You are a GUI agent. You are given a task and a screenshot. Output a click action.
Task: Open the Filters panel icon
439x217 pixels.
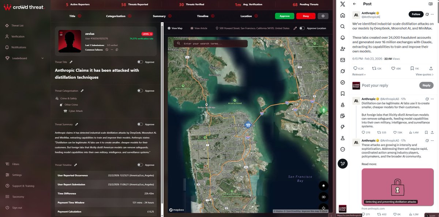coord(7,164)
